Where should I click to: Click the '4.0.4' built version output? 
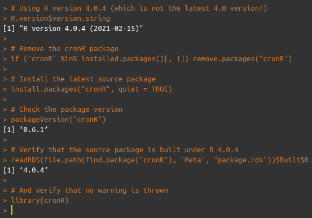(x=34, y=170)
